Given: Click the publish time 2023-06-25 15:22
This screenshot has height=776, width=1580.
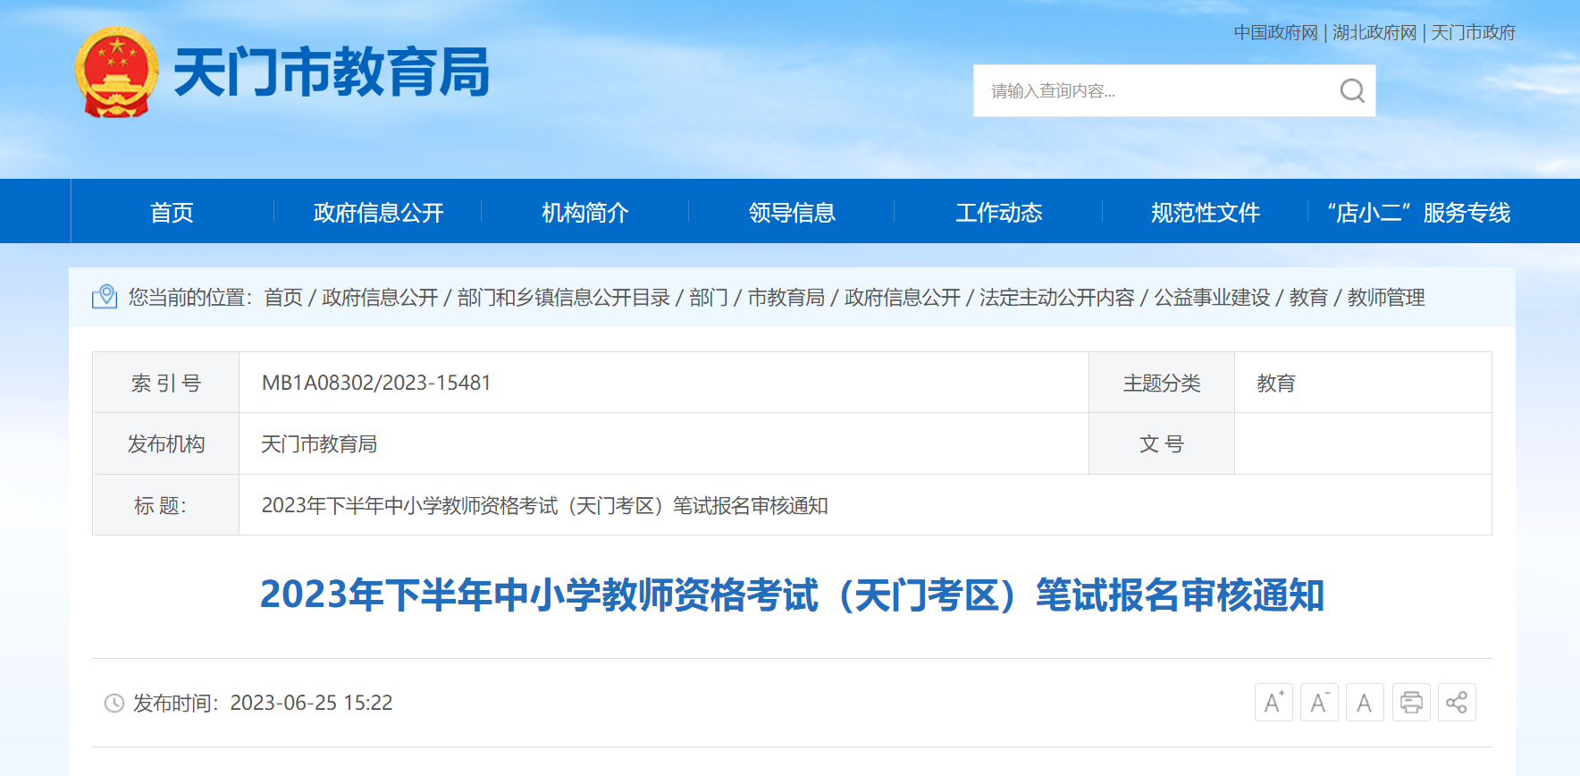Looking at the screenshot, I should tap(311, 703).
